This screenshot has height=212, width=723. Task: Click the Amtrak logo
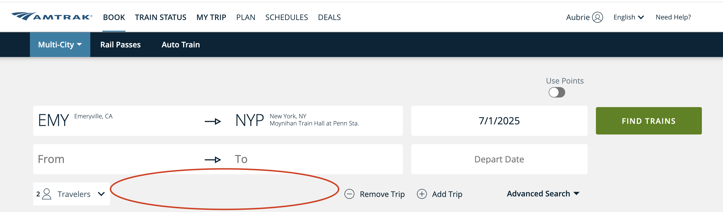[x=52, y=17]
